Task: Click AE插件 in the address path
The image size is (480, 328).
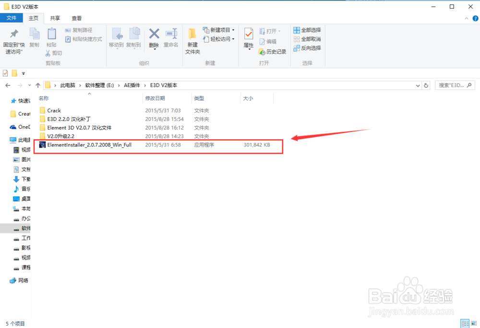Action: (x=132, y=85)
